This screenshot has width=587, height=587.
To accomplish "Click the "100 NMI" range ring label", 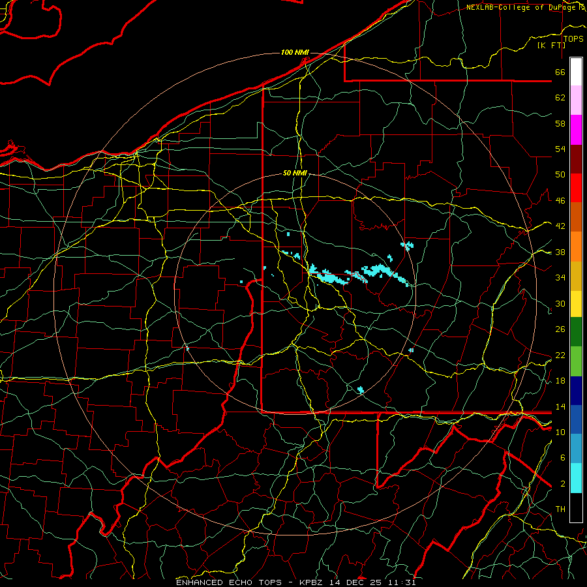I will (295, 52).
